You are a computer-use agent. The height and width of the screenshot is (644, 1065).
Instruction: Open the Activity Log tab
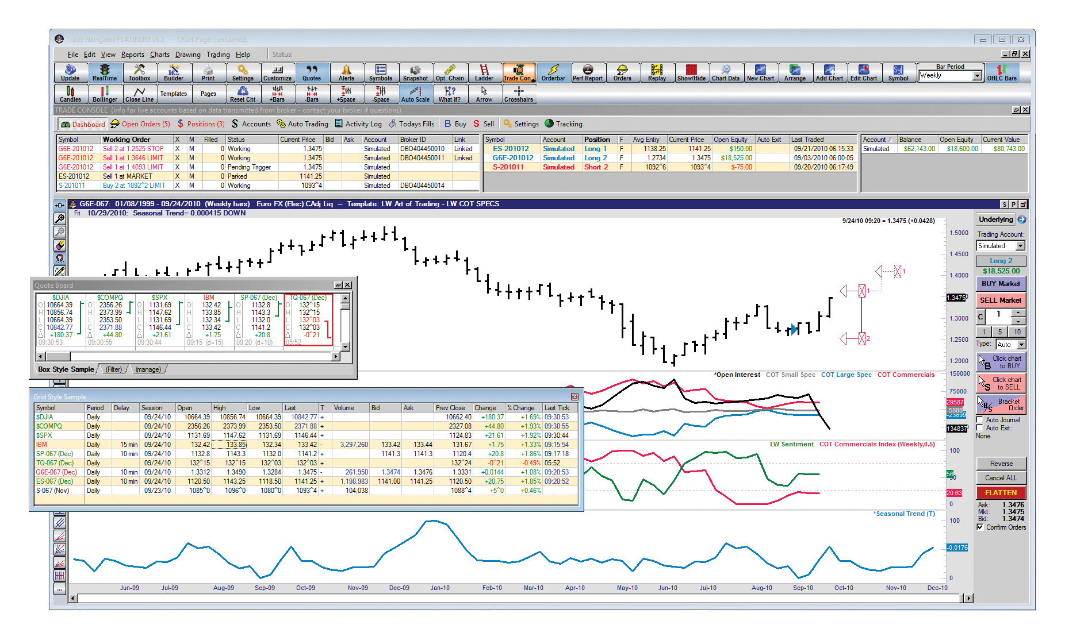coord(358,124)
